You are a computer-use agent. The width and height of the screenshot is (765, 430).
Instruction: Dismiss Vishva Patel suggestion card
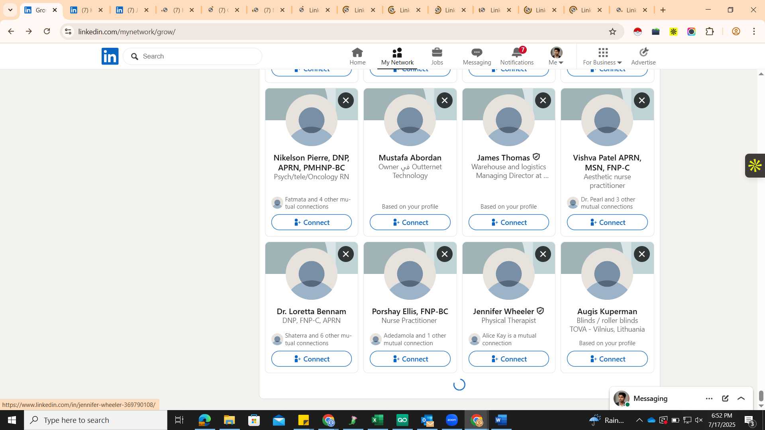642,100
